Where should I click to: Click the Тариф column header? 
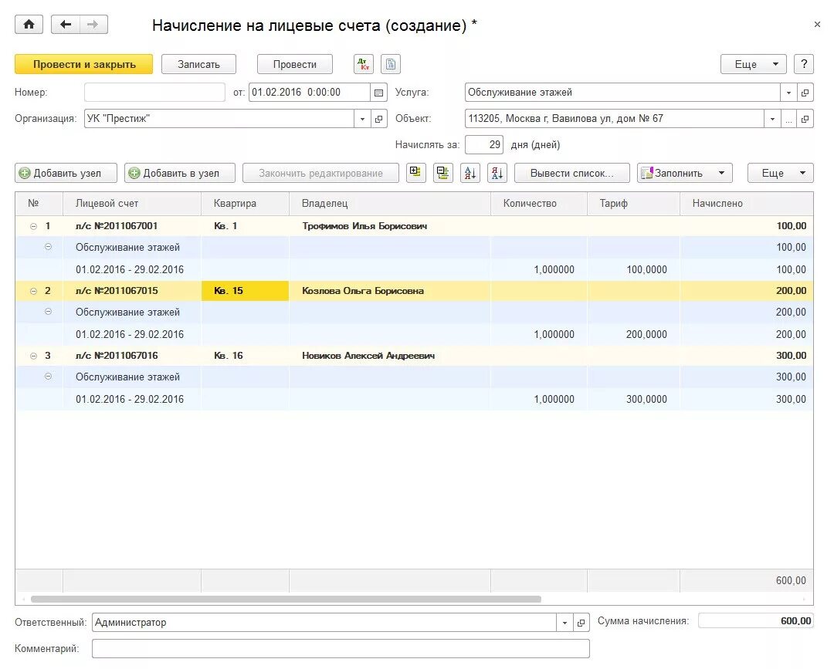633,204
